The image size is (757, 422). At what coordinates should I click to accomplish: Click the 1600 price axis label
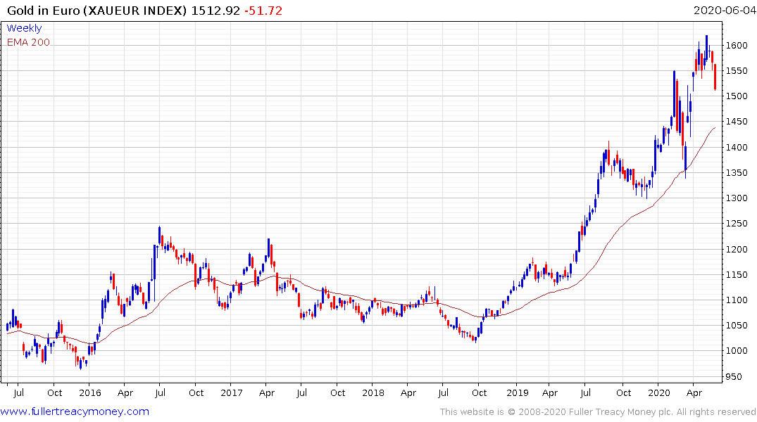[x=737, y=45]
